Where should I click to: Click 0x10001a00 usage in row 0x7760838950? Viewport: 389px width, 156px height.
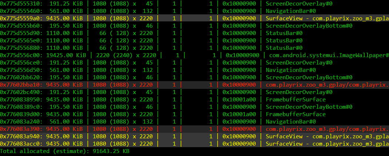(x=239, y=100)
